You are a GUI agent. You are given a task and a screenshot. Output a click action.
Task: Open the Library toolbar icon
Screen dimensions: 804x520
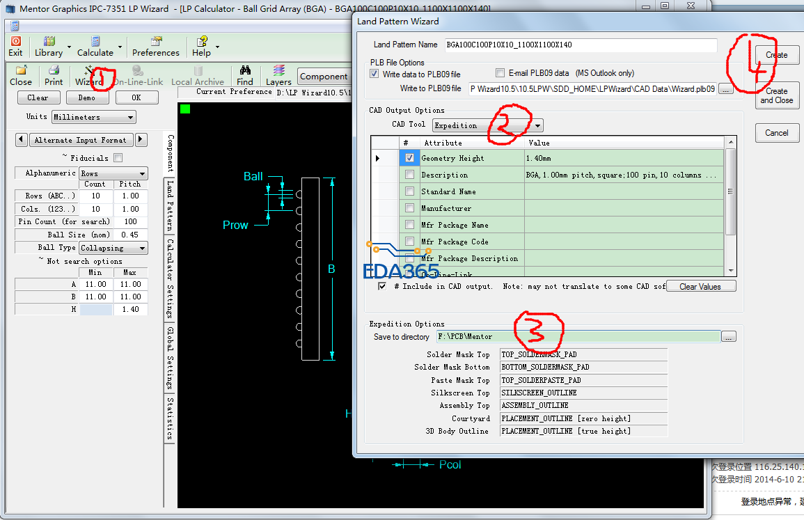49,46
